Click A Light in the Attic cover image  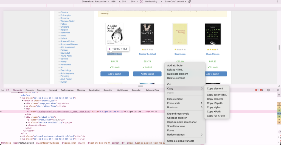pyautogui.click(x=114, y=34)
